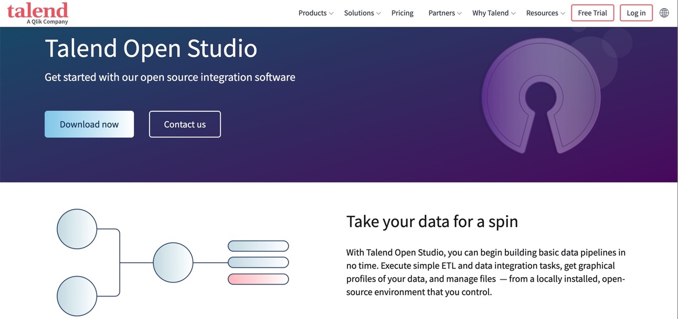The height and width of the screenshot is (319, 678).
Task: Select the Products menu label
Action: click(312, 13)
